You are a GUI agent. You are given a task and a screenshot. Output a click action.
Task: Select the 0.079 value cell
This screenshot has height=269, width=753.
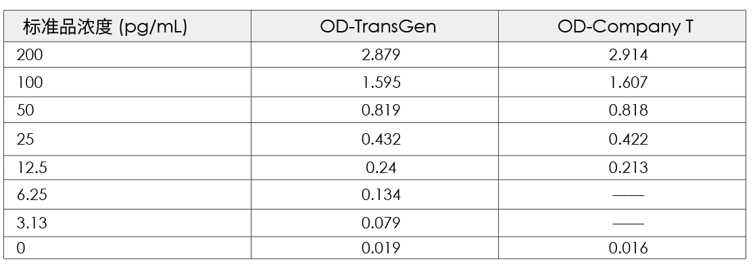pyautogui.click(x=374, y=223)
